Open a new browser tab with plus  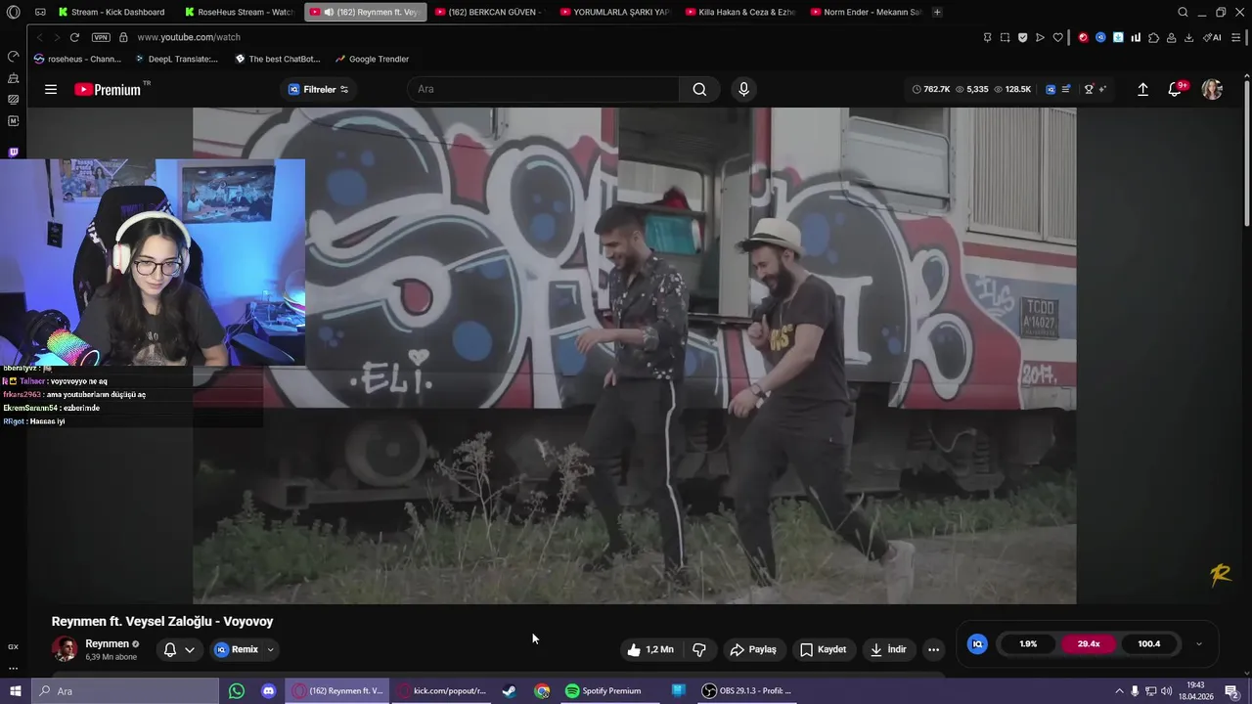point(937,12)
